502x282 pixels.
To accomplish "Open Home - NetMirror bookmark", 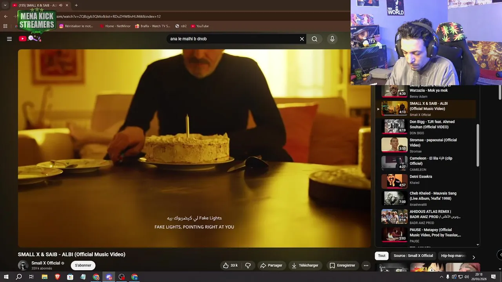I will tap(115, 26).
